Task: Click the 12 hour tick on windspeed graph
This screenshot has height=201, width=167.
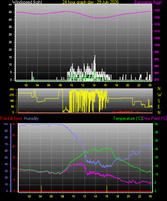Action: (x=83, y=85)
